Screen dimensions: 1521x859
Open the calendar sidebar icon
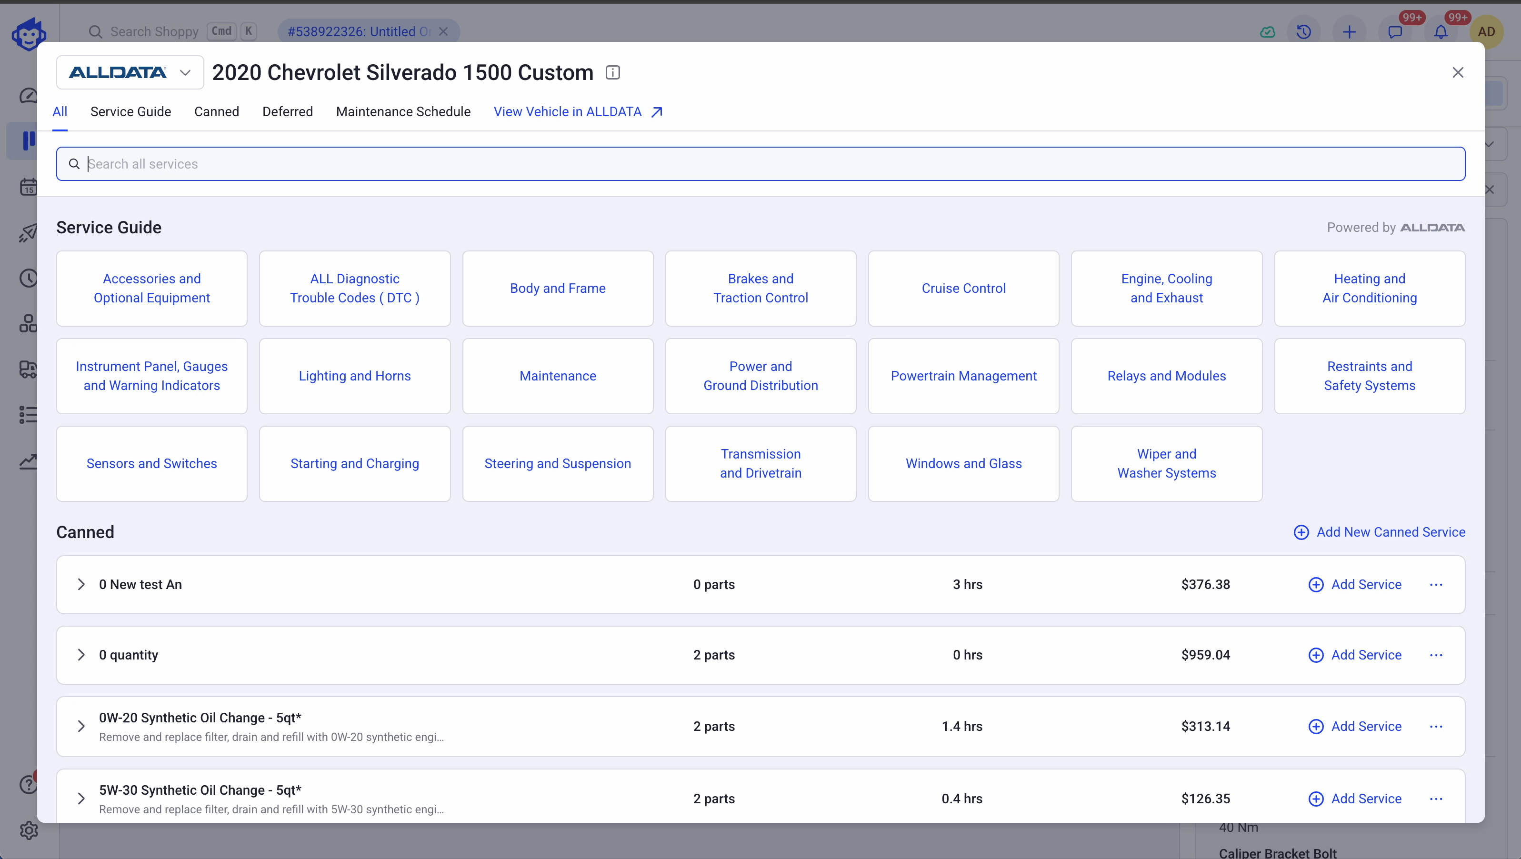coord(28,187)
